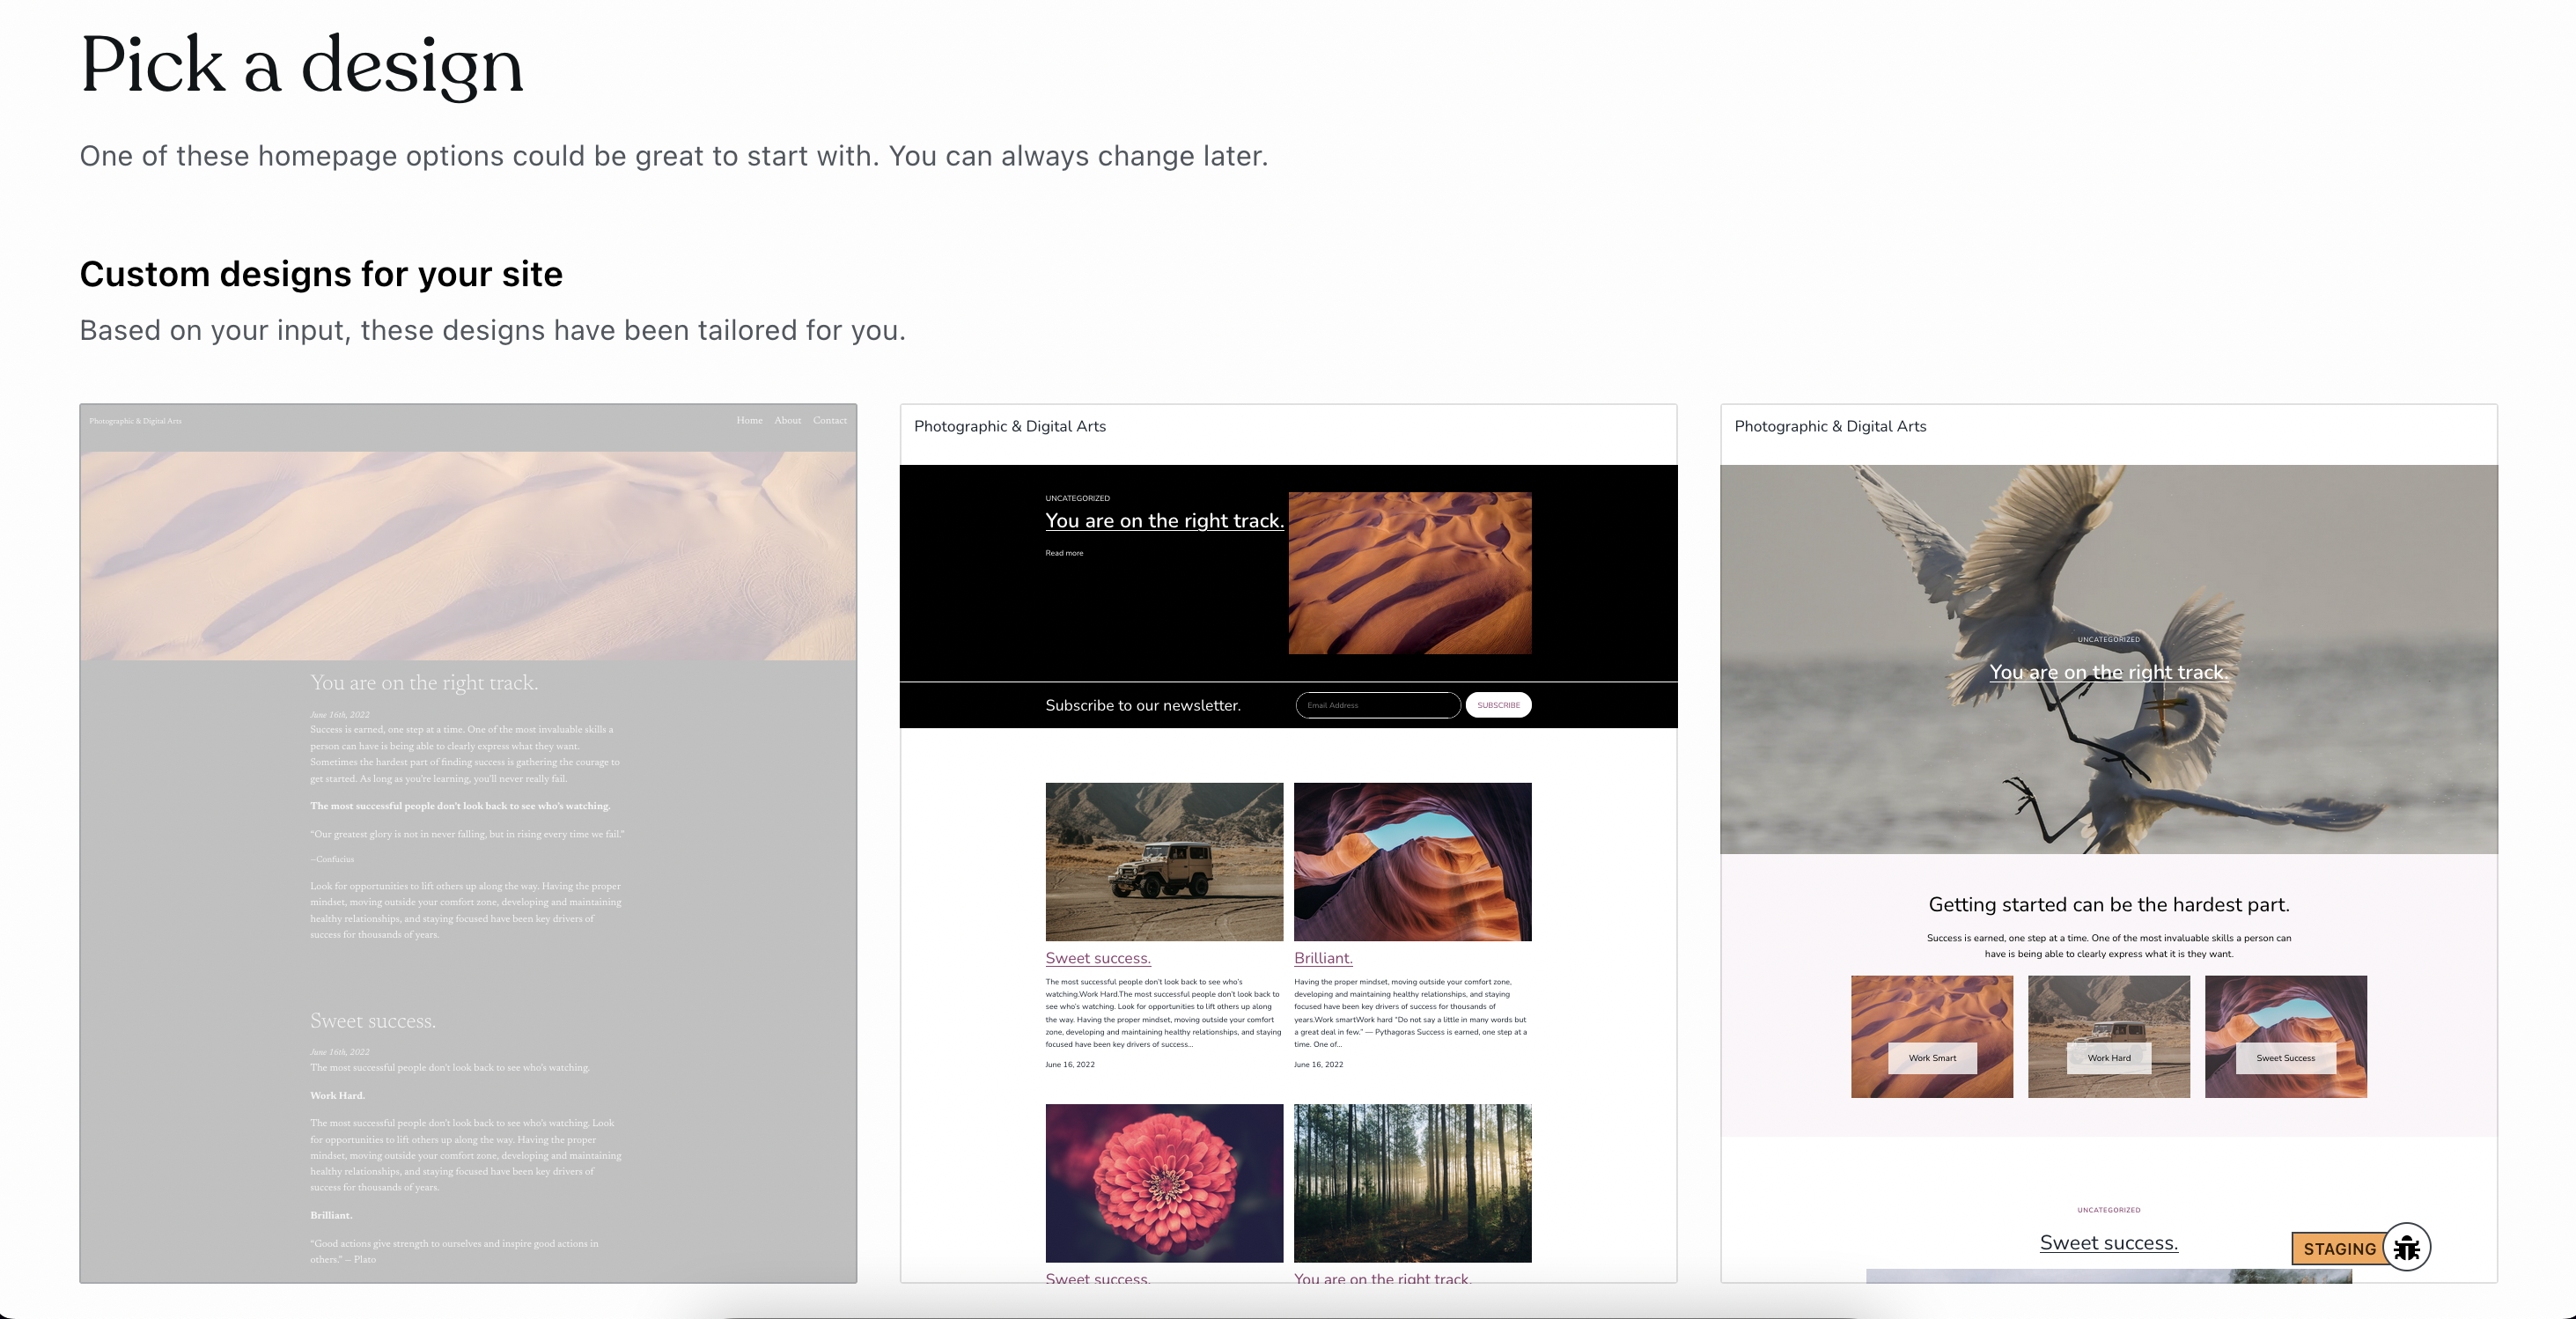
Task: Open the 'Brilliant.' post link
Action: point(1322,958)
